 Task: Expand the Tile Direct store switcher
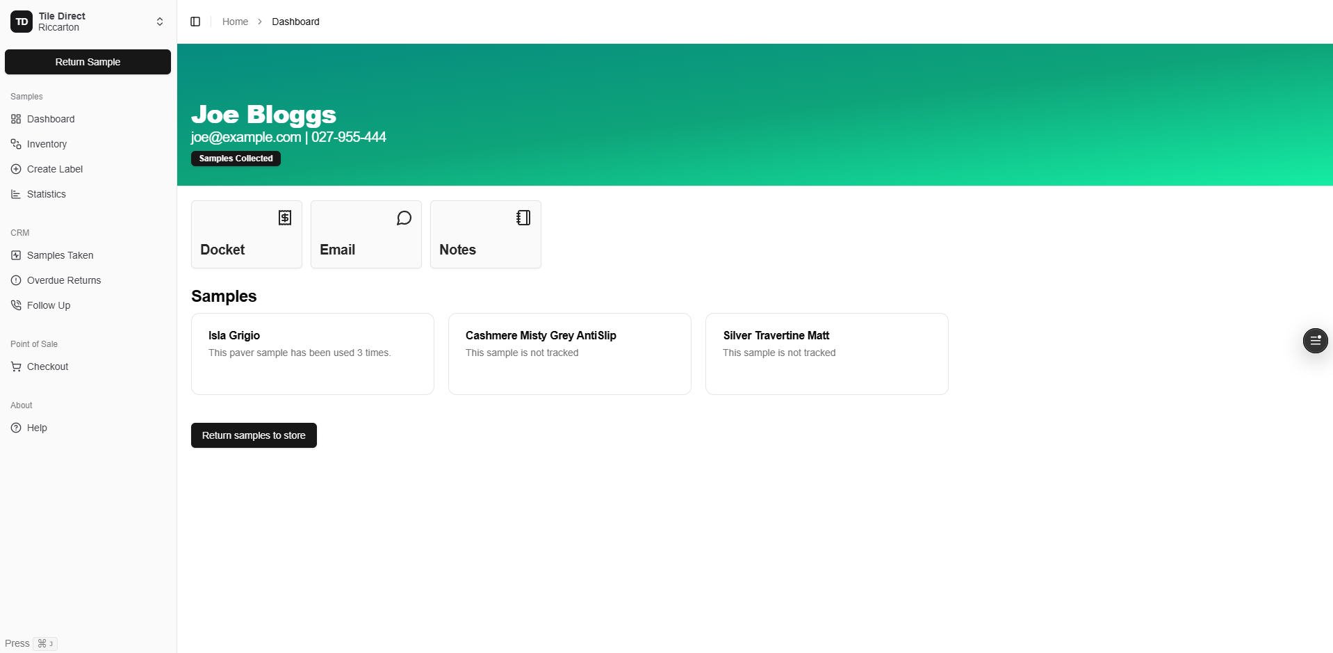tap(159, 22)
